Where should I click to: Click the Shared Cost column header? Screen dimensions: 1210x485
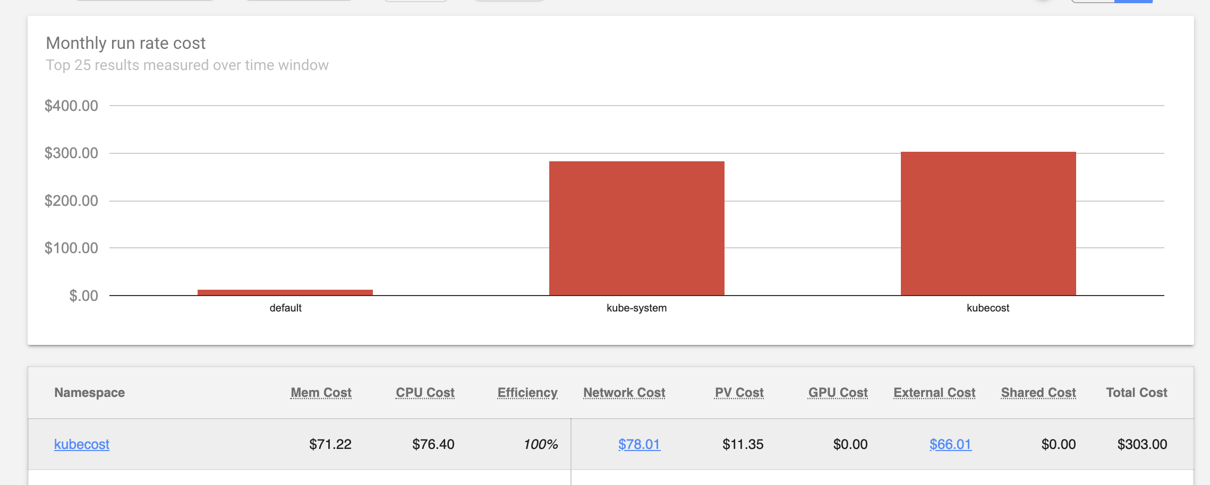click(x=1038, y=393)
